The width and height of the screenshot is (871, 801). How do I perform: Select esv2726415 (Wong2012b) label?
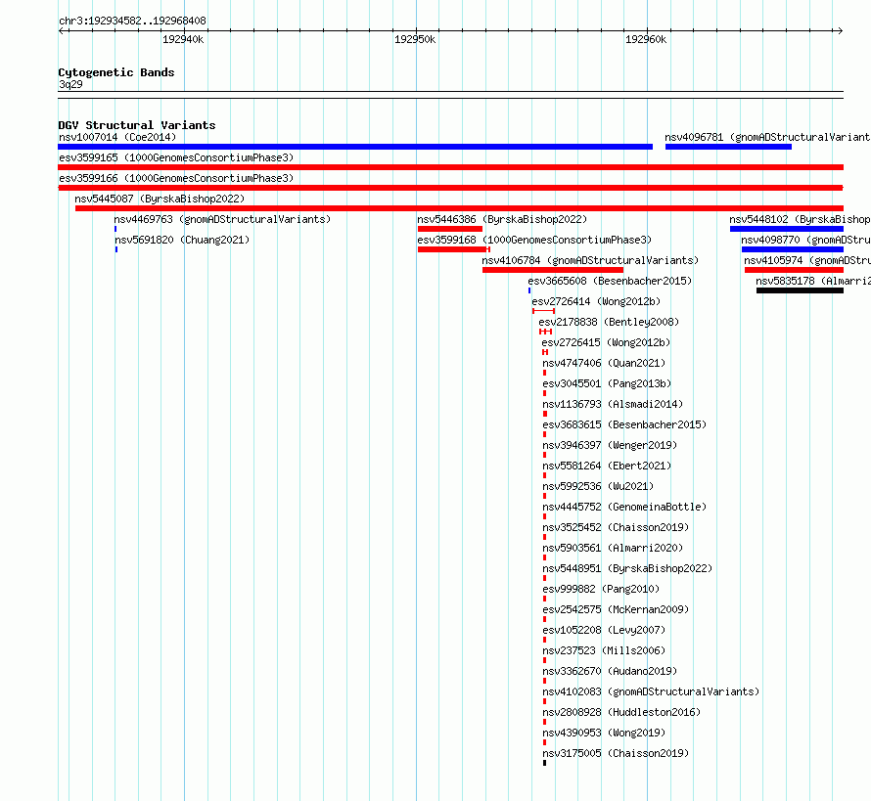click(606, 342)
